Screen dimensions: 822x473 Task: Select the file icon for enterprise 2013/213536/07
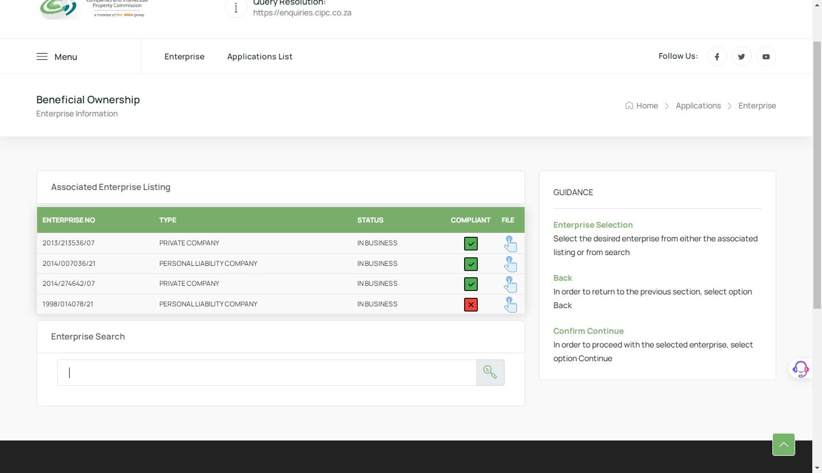[510, 243]
